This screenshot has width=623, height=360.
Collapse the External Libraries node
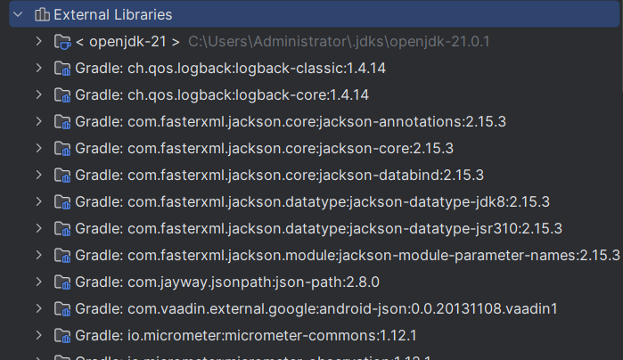(x=18, y=14)
